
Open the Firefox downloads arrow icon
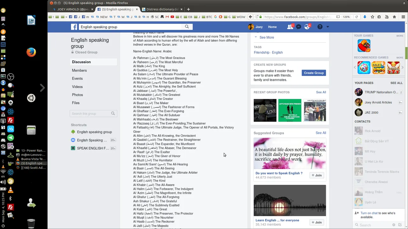point(365,17)
